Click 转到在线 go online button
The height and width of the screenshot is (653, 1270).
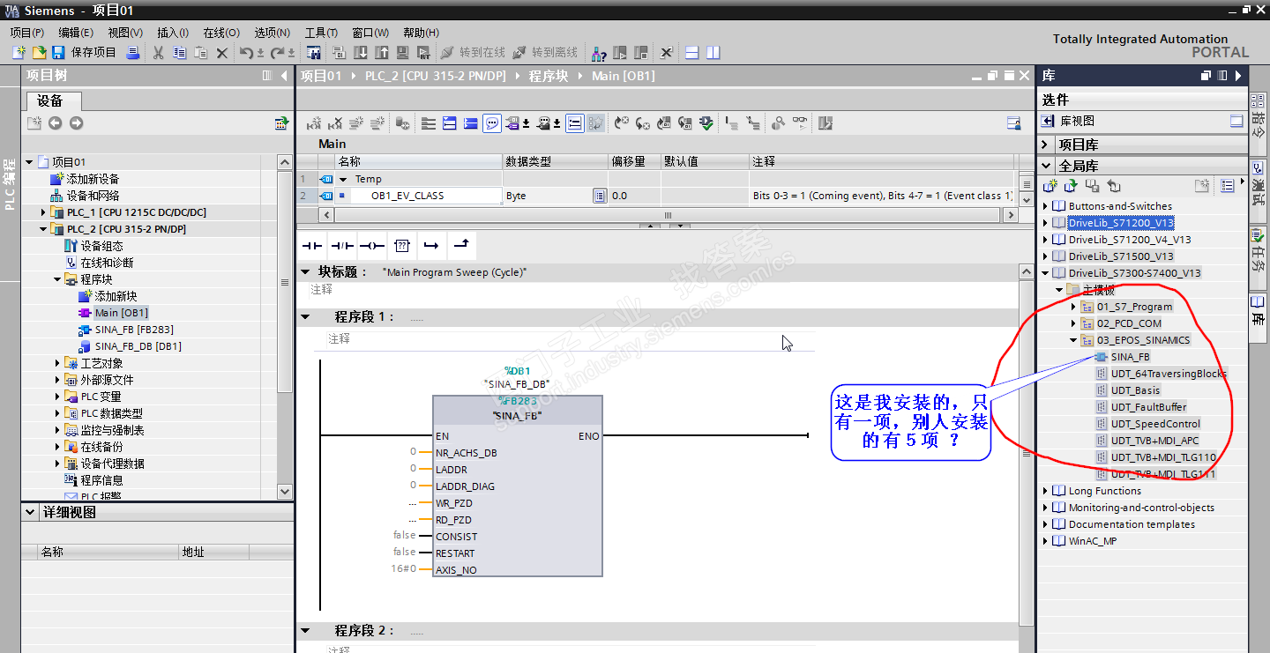473,53
